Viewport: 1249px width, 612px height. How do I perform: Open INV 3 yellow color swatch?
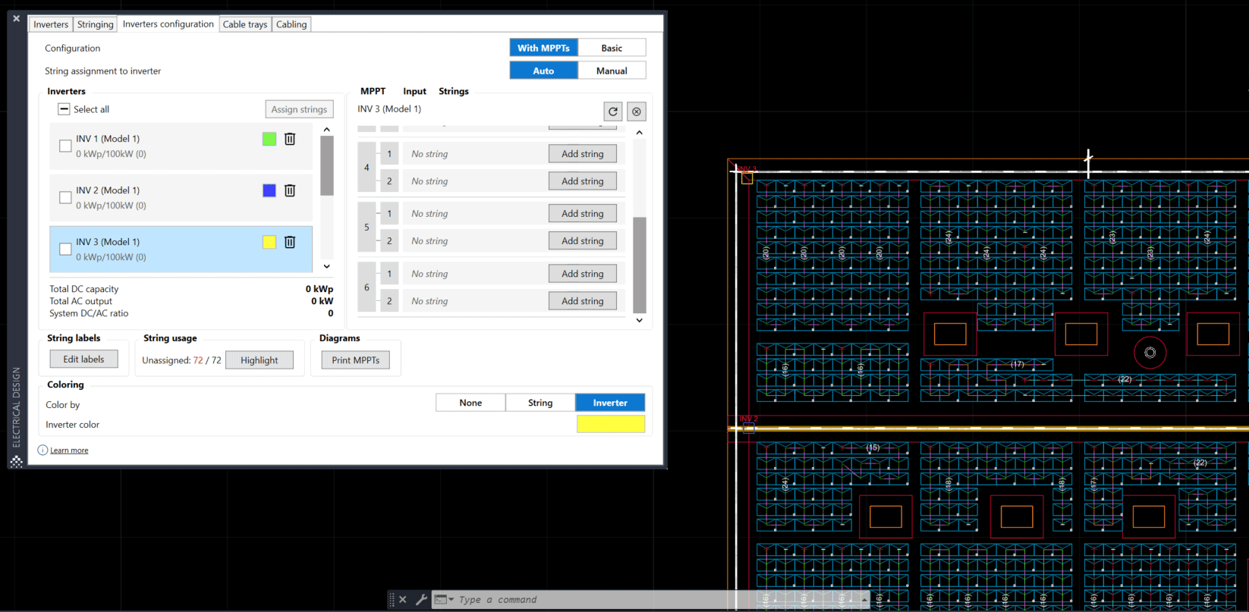tap(269, 242)
